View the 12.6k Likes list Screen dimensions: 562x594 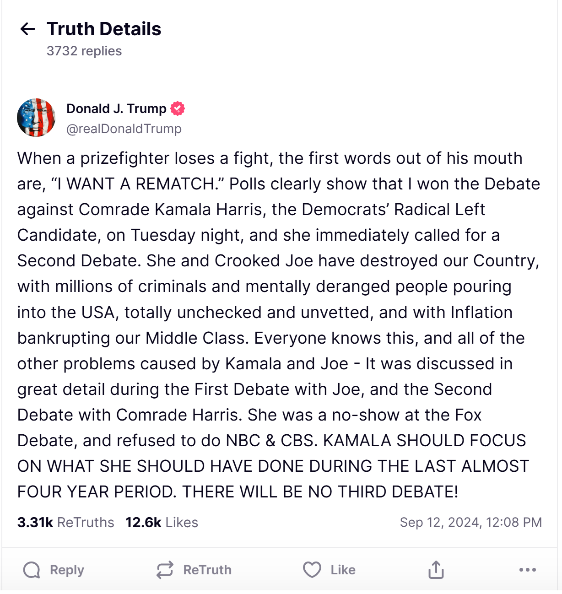pos(162,522)
